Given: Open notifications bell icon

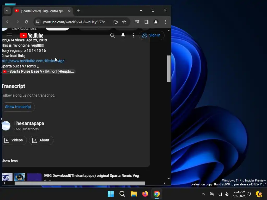Looking at the screenshot, I should (249, 194).
